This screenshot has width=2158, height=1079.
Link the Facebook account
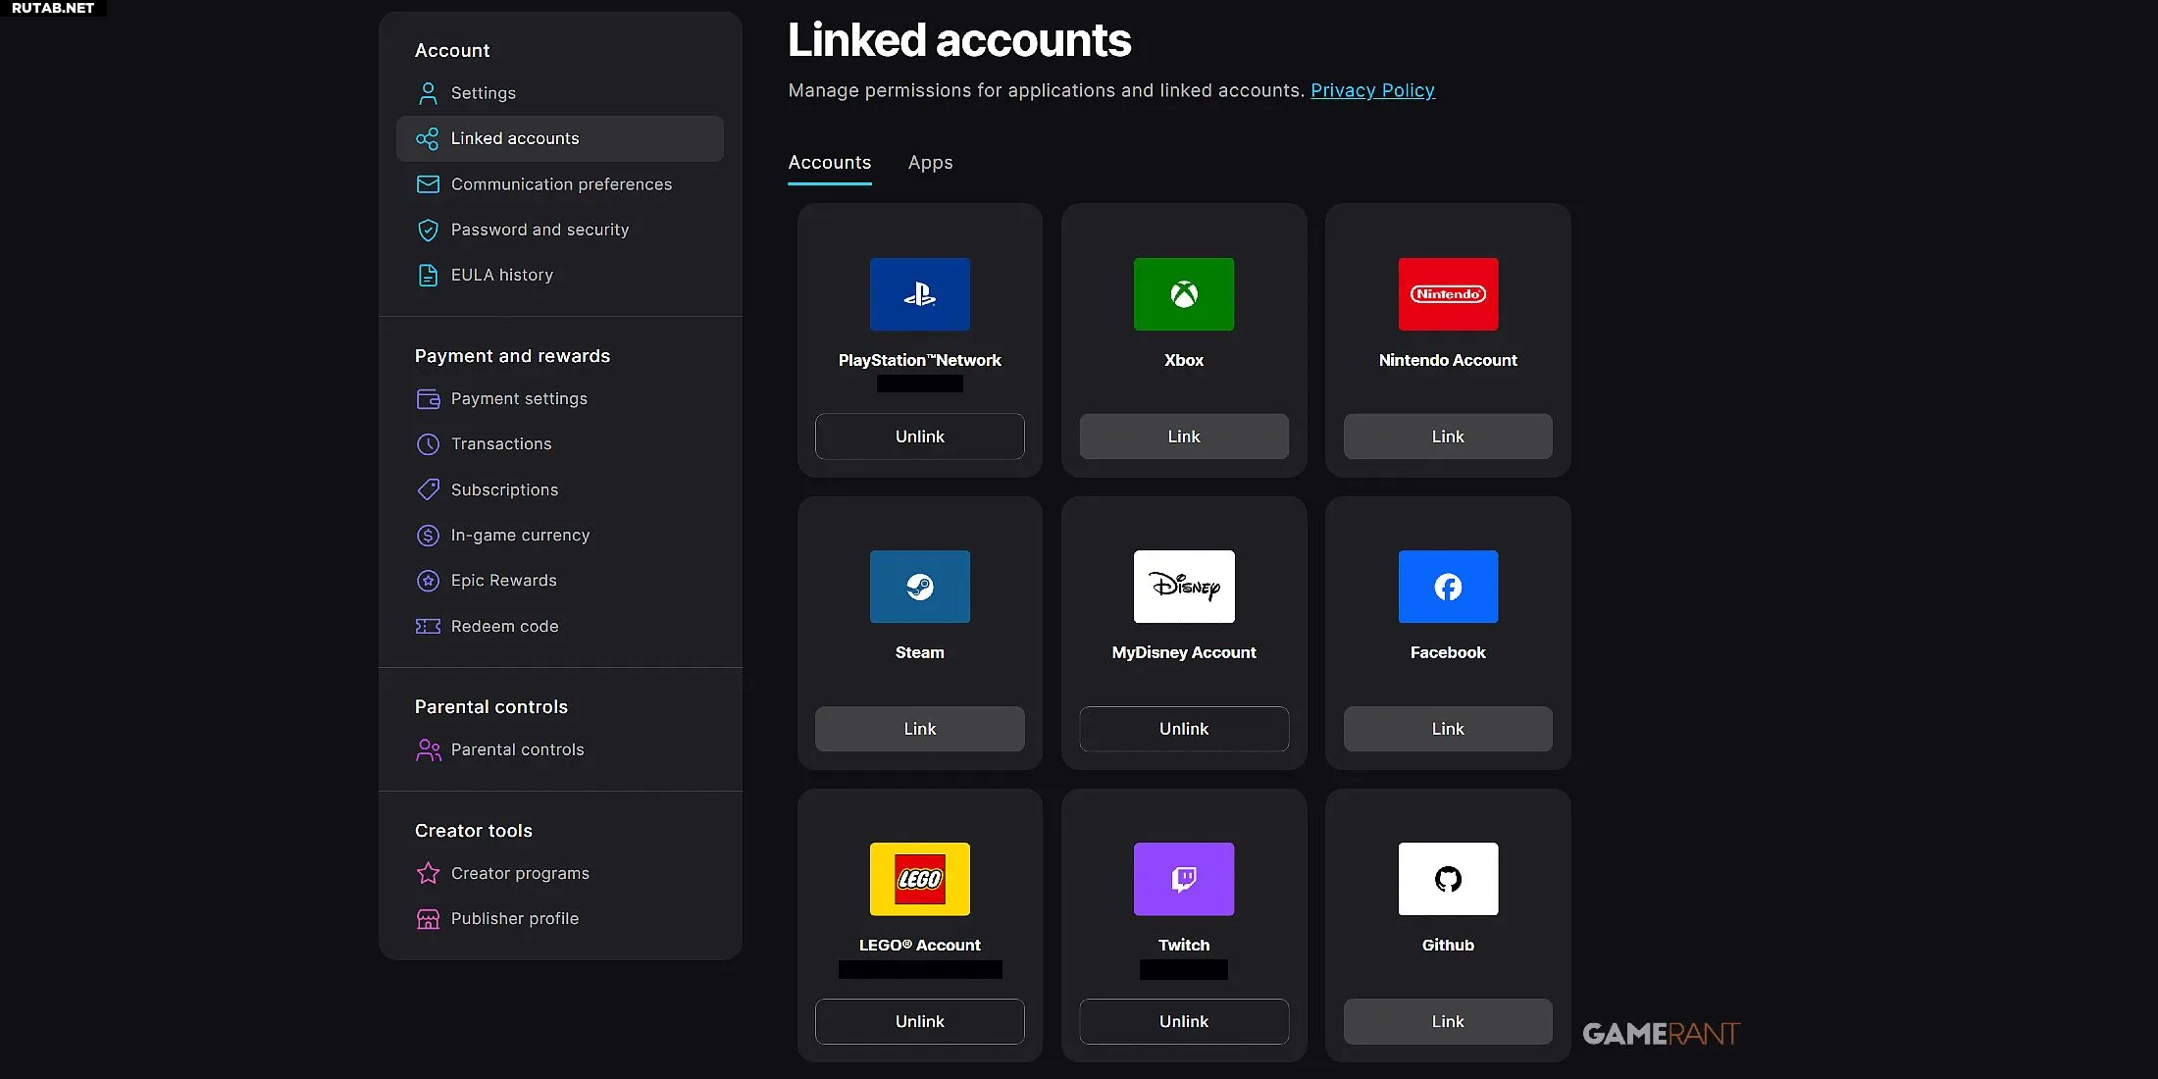pyautogui.click(x=1448, y=729)
